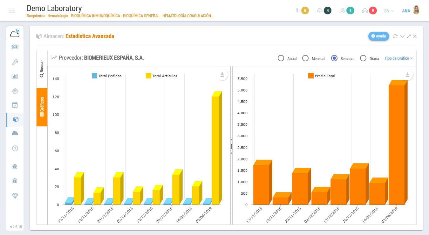Click yellow bar for 03/06/2019
429x235 pixels.
(x=216, y=148)
